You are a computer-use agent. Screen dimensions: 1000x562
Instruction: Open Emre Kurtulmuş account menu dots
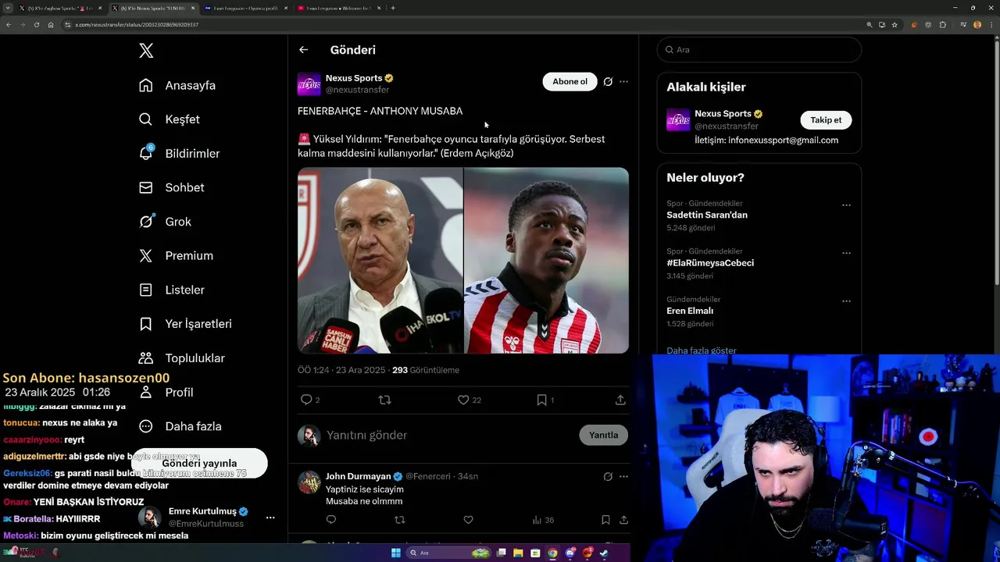click(x=270, y=518)
